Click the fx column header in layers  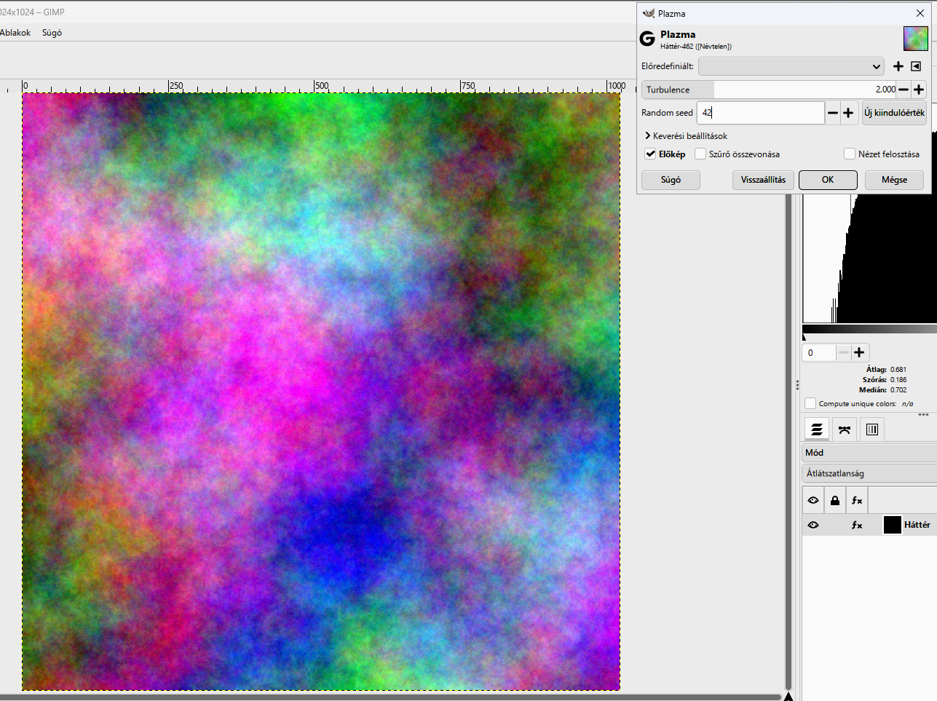pos(857,500)
